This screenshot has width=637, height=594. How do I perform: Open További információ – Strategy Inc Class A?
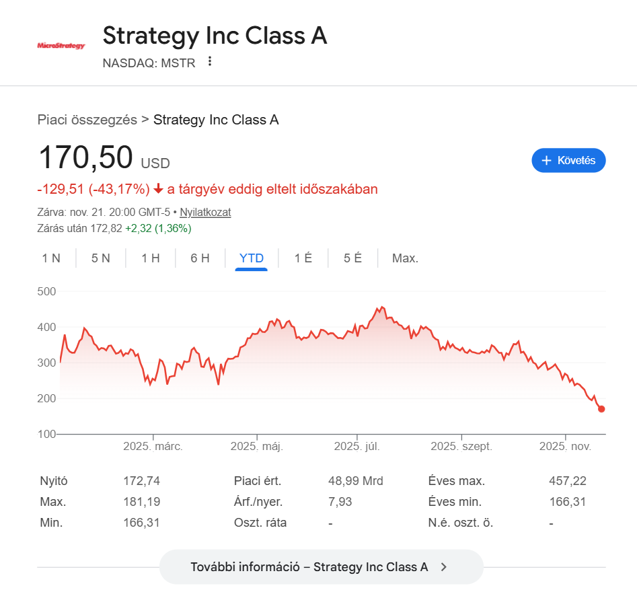309,567
